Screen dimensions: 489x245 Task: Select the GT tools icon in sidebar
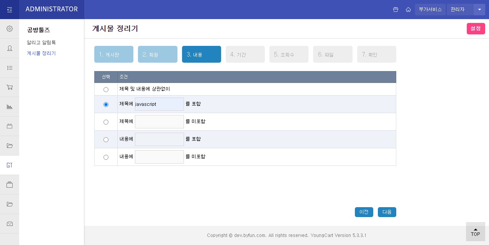pyautogui.click(x=10, y=165)
